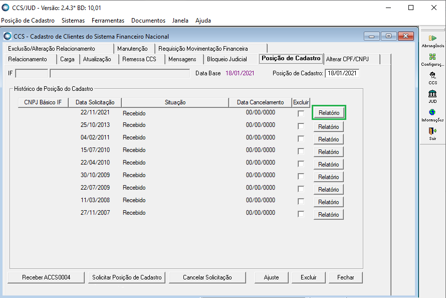Focus the short IF code input field
446x298 pixels.
coord(32,73)
